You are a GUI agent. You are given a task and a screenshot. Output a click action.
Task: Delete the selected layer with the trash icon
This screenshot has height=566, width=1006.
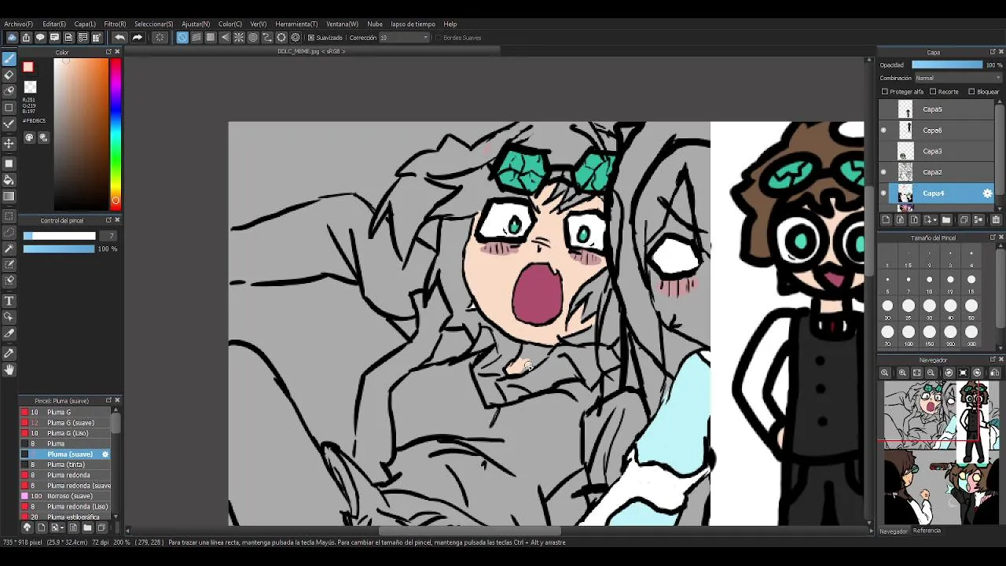(996, 220)
